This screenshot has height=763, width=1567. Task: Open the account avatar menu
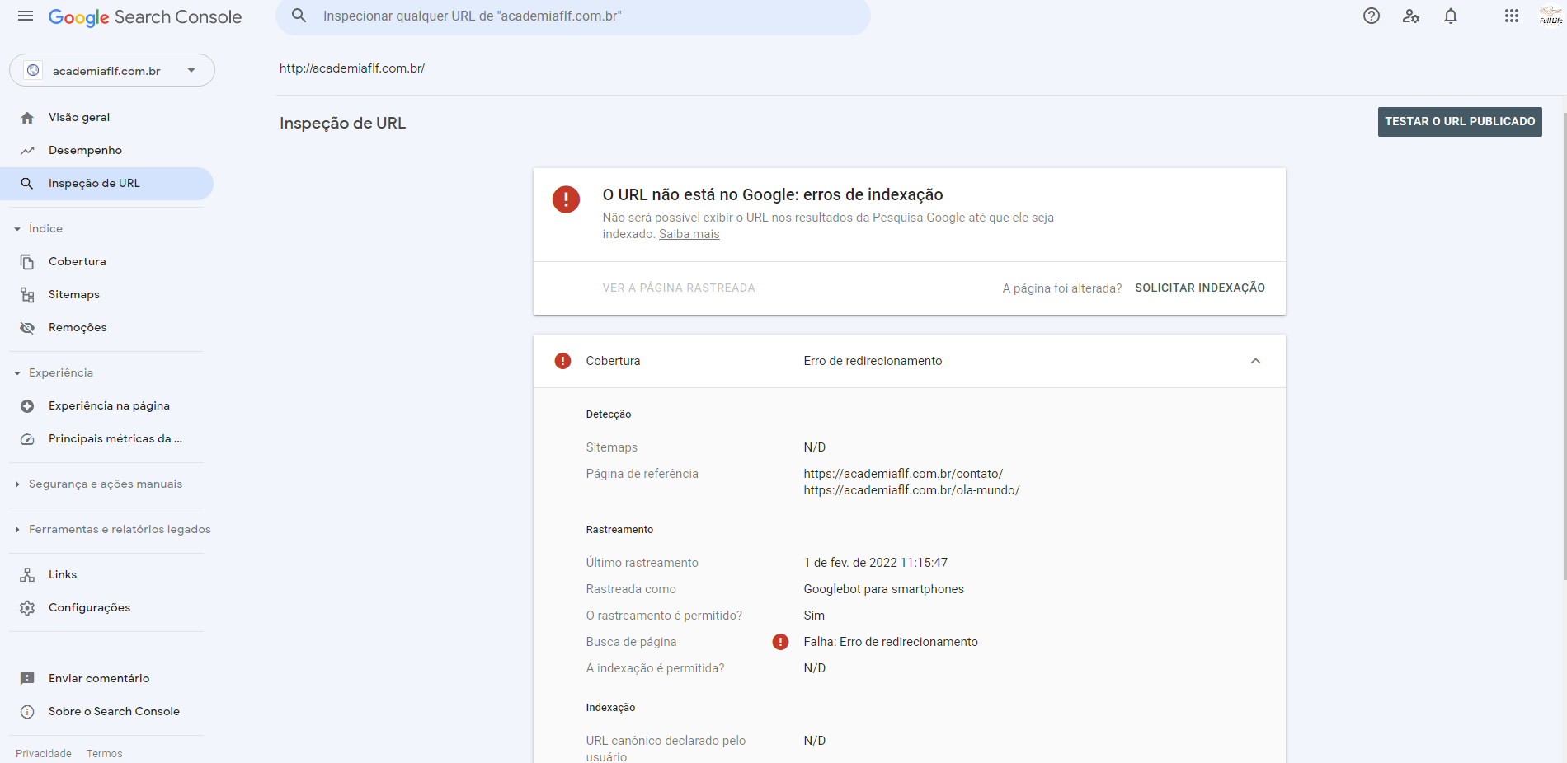pyautogui.click(x=1551, y=16)
